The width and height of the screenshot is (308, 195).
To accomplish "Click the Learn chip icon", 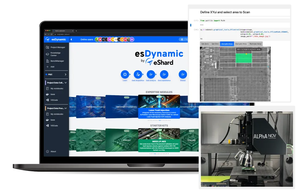I will [125, 75].
